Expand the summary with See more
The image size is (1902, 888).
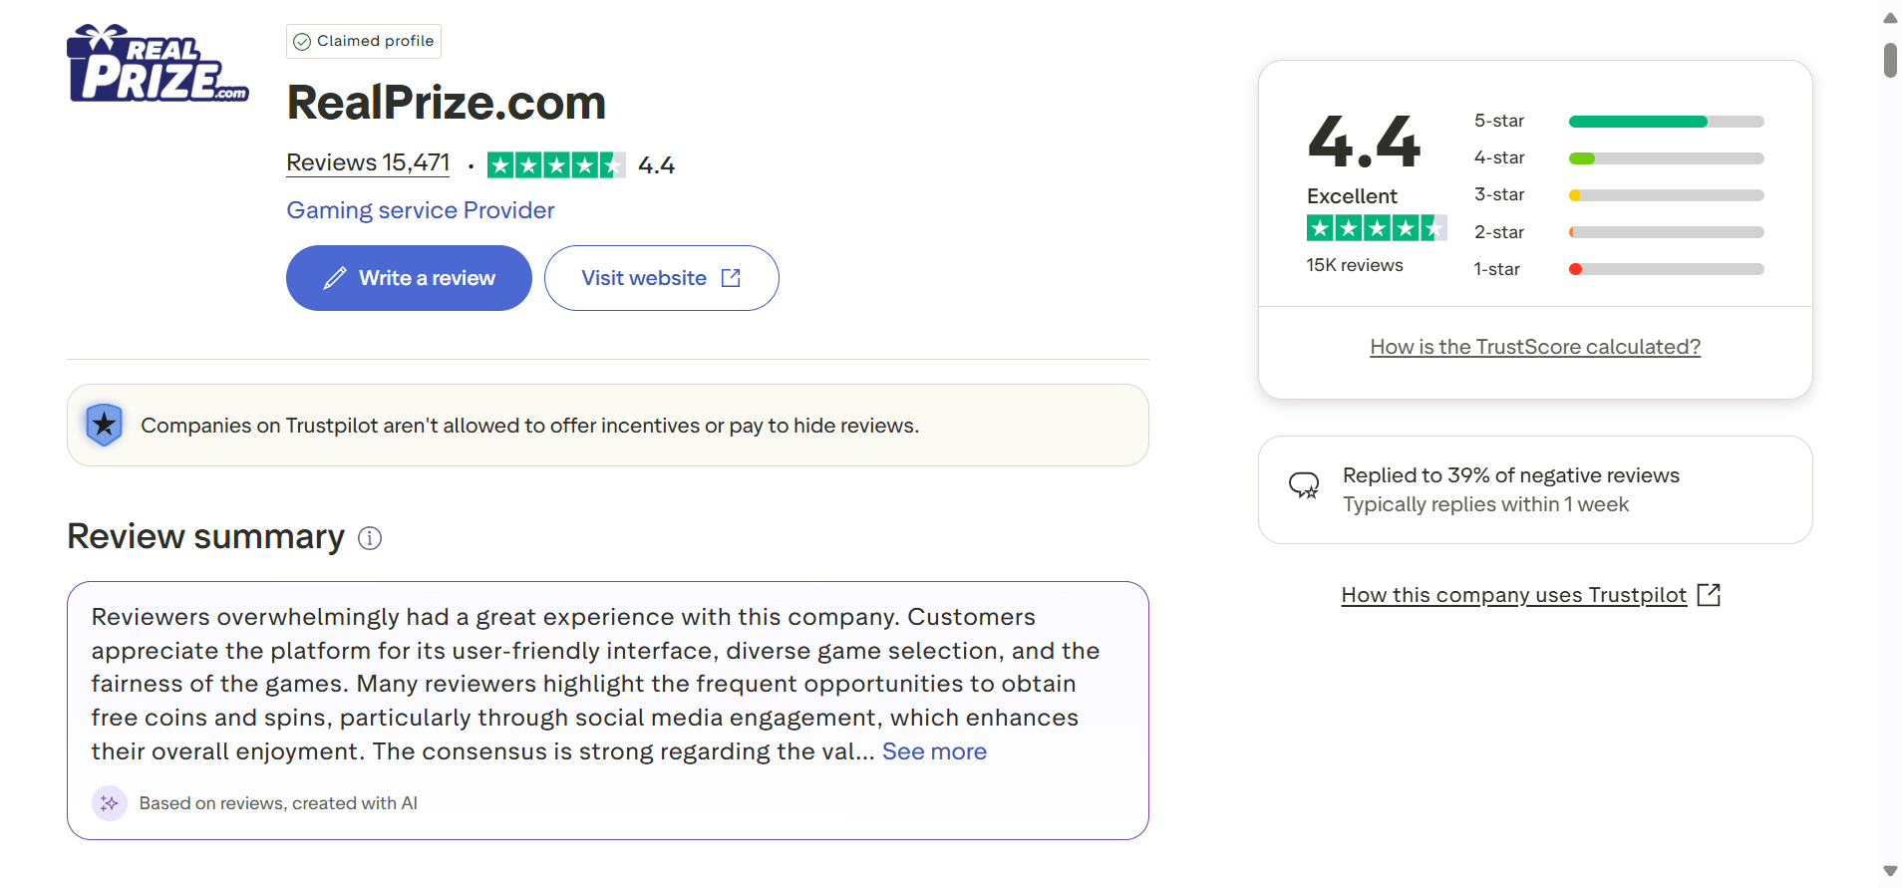[934, 751]
